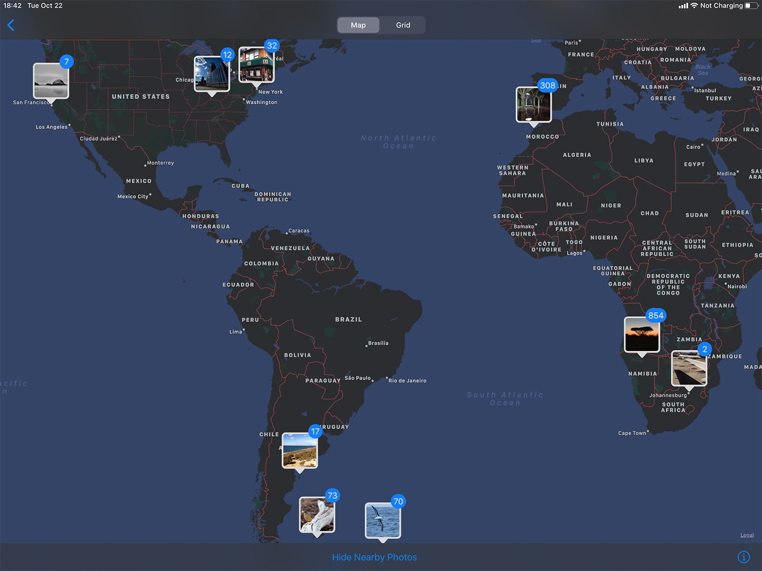762x571 pixels.
Task: Open the bird-on-rock cluster of 73 photos
Action: pyautogui.click(x=317, y=514)
